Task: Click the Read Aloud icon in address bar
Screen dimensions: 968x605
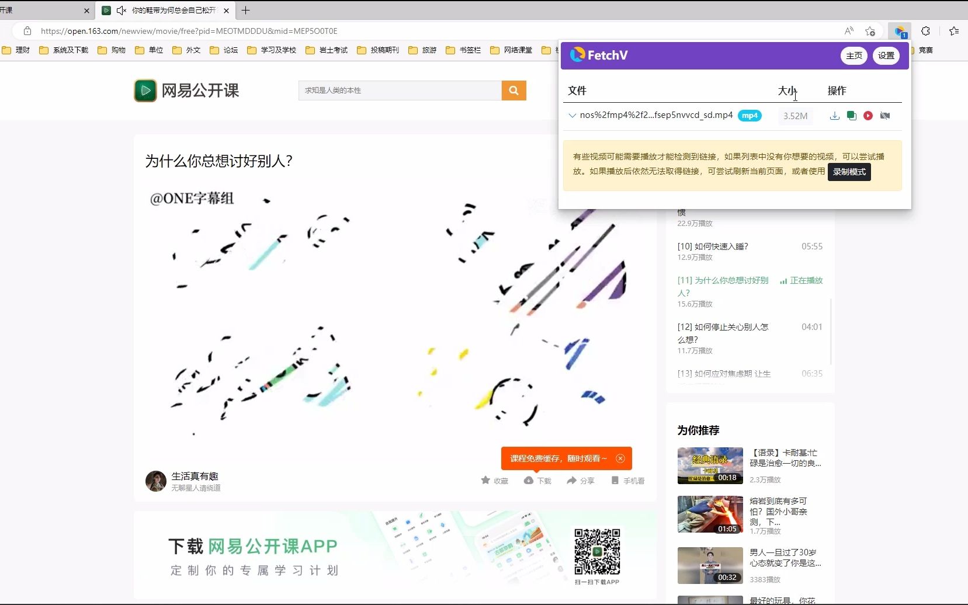Action: (849, 31)
